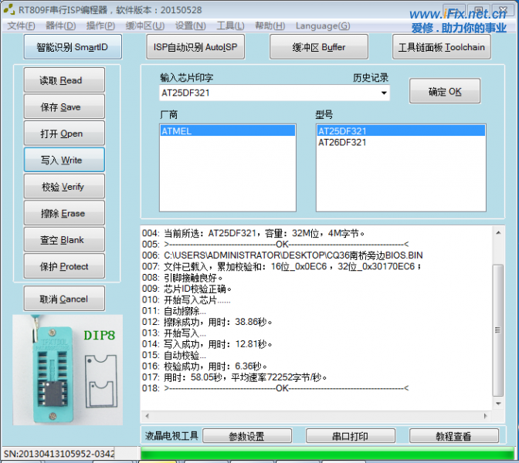Viewport: 519px width, 463px height.
Task: Click the 教程查看 tutorial view button
Action: coord(454,436)
